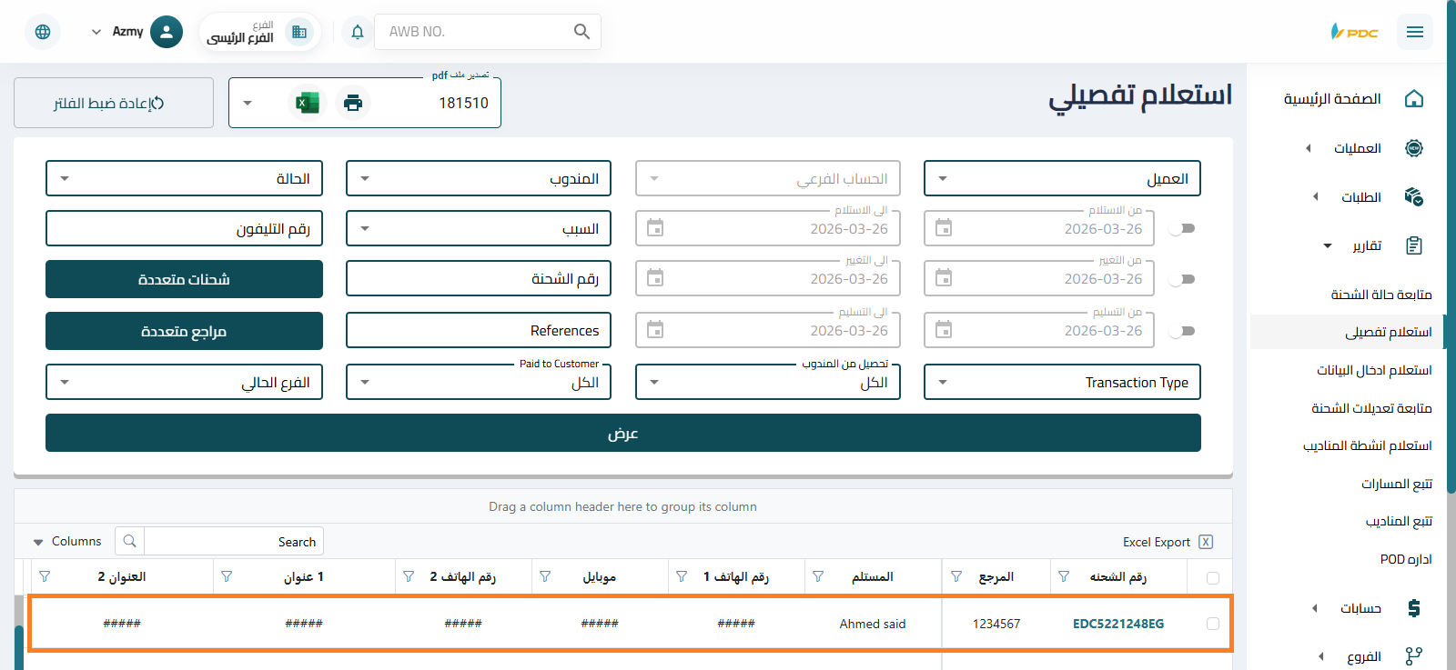Filter the موبايل column
The image size is (1456, 670).
click(545, 576)
